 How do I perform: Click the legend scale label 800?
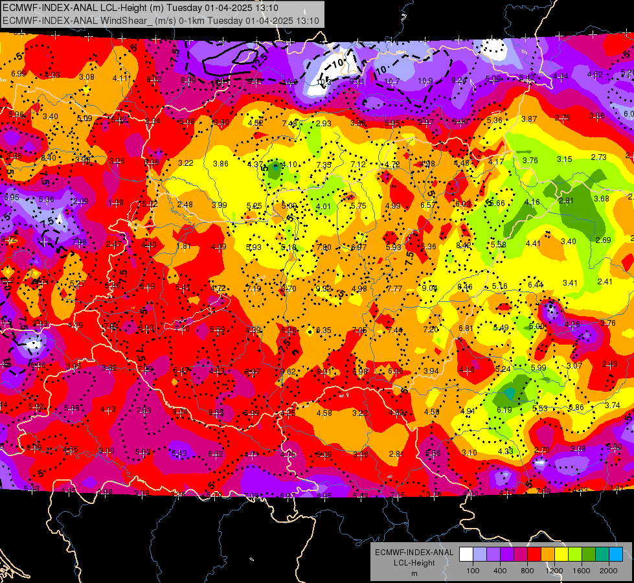point(527,571)
